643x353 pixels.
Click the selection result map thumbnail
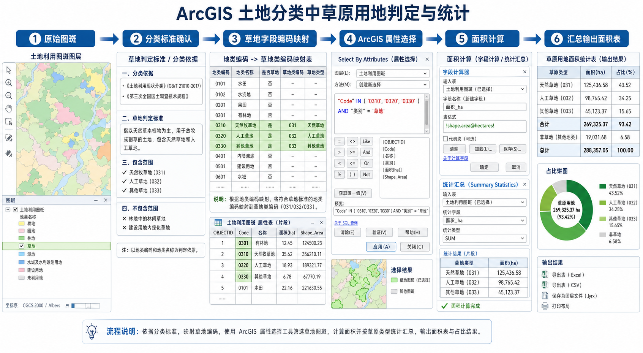(x=359, y=284)
